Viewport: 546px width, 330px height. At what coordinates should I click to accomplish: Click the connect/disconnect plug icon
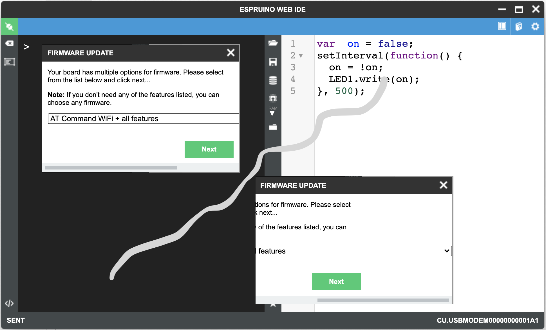pos(9,27)
